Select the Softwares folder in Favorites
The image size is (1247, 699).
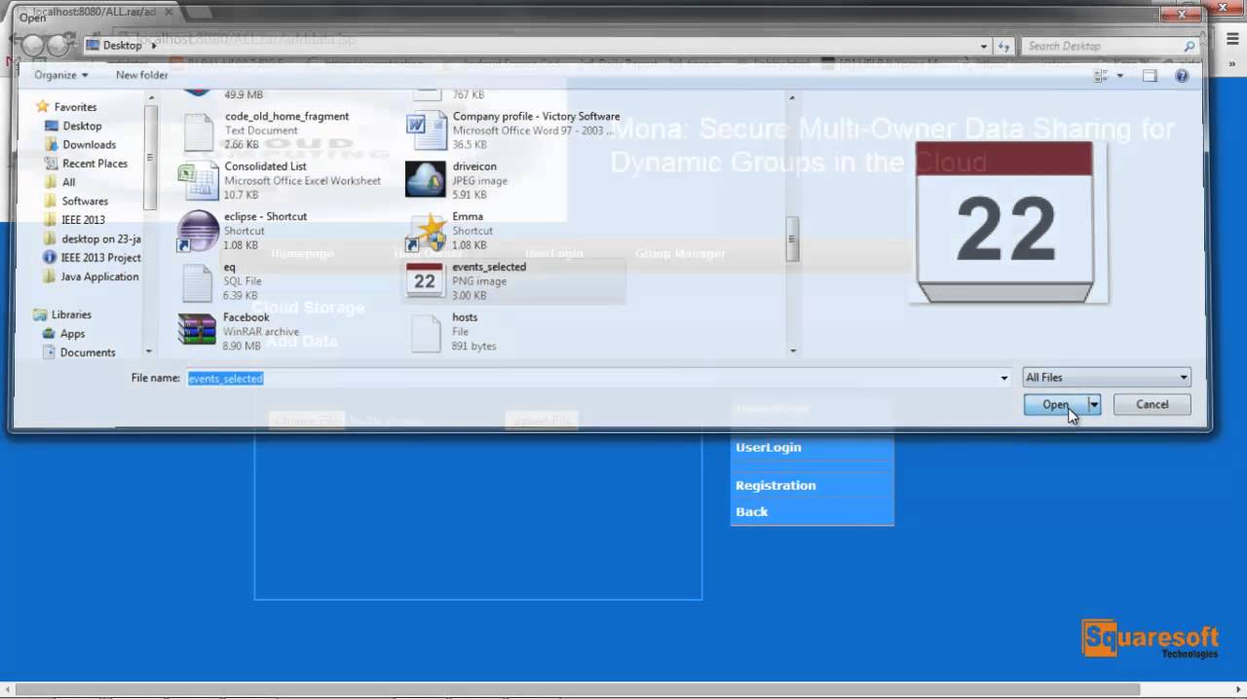pos(85,202)
